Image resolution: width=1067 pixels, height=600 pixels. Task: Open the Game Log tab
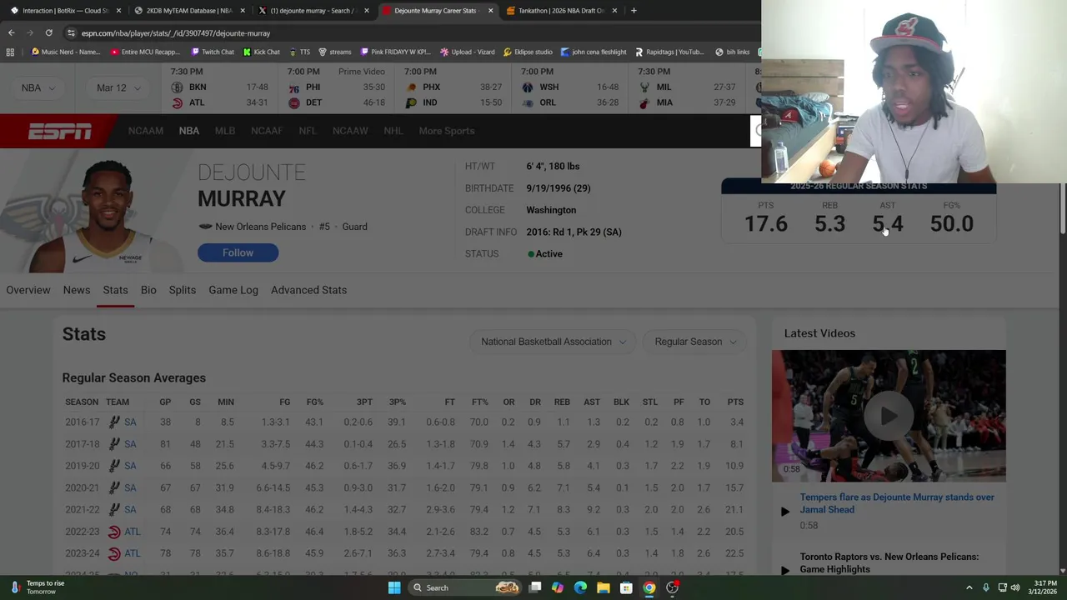[233, 290]
